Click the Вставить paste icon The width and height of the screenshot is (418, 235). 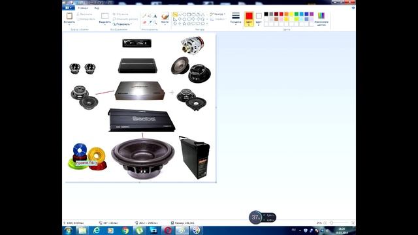[x=69, y=16]
